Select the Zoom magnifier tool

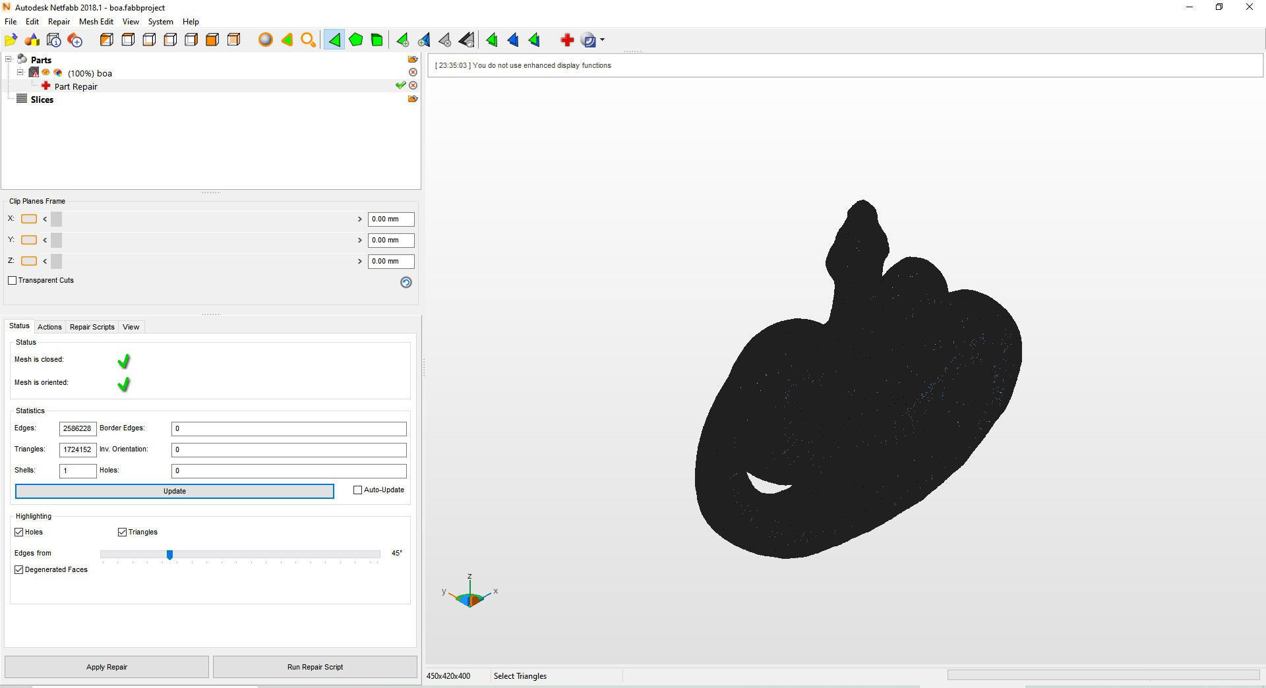coord(308,40)
